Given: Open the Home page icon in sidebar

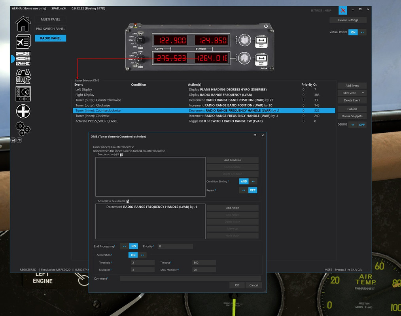Looking at the screenshot, I should [23, 24].
